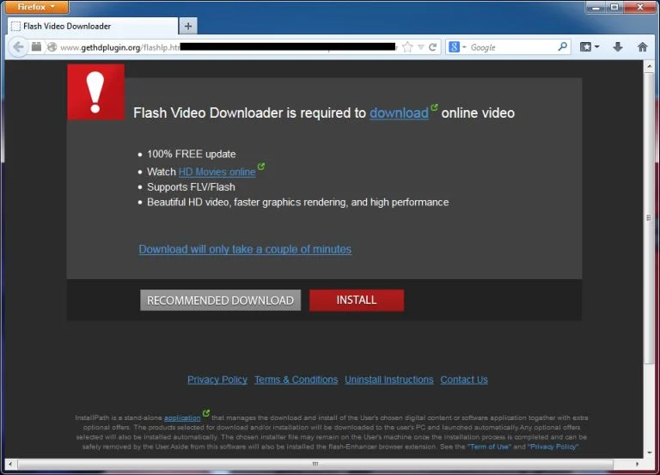Click the RECOMMENDED DOWNLOAD button
This screenshot has width=660, height=475.
tap(220, 300)
